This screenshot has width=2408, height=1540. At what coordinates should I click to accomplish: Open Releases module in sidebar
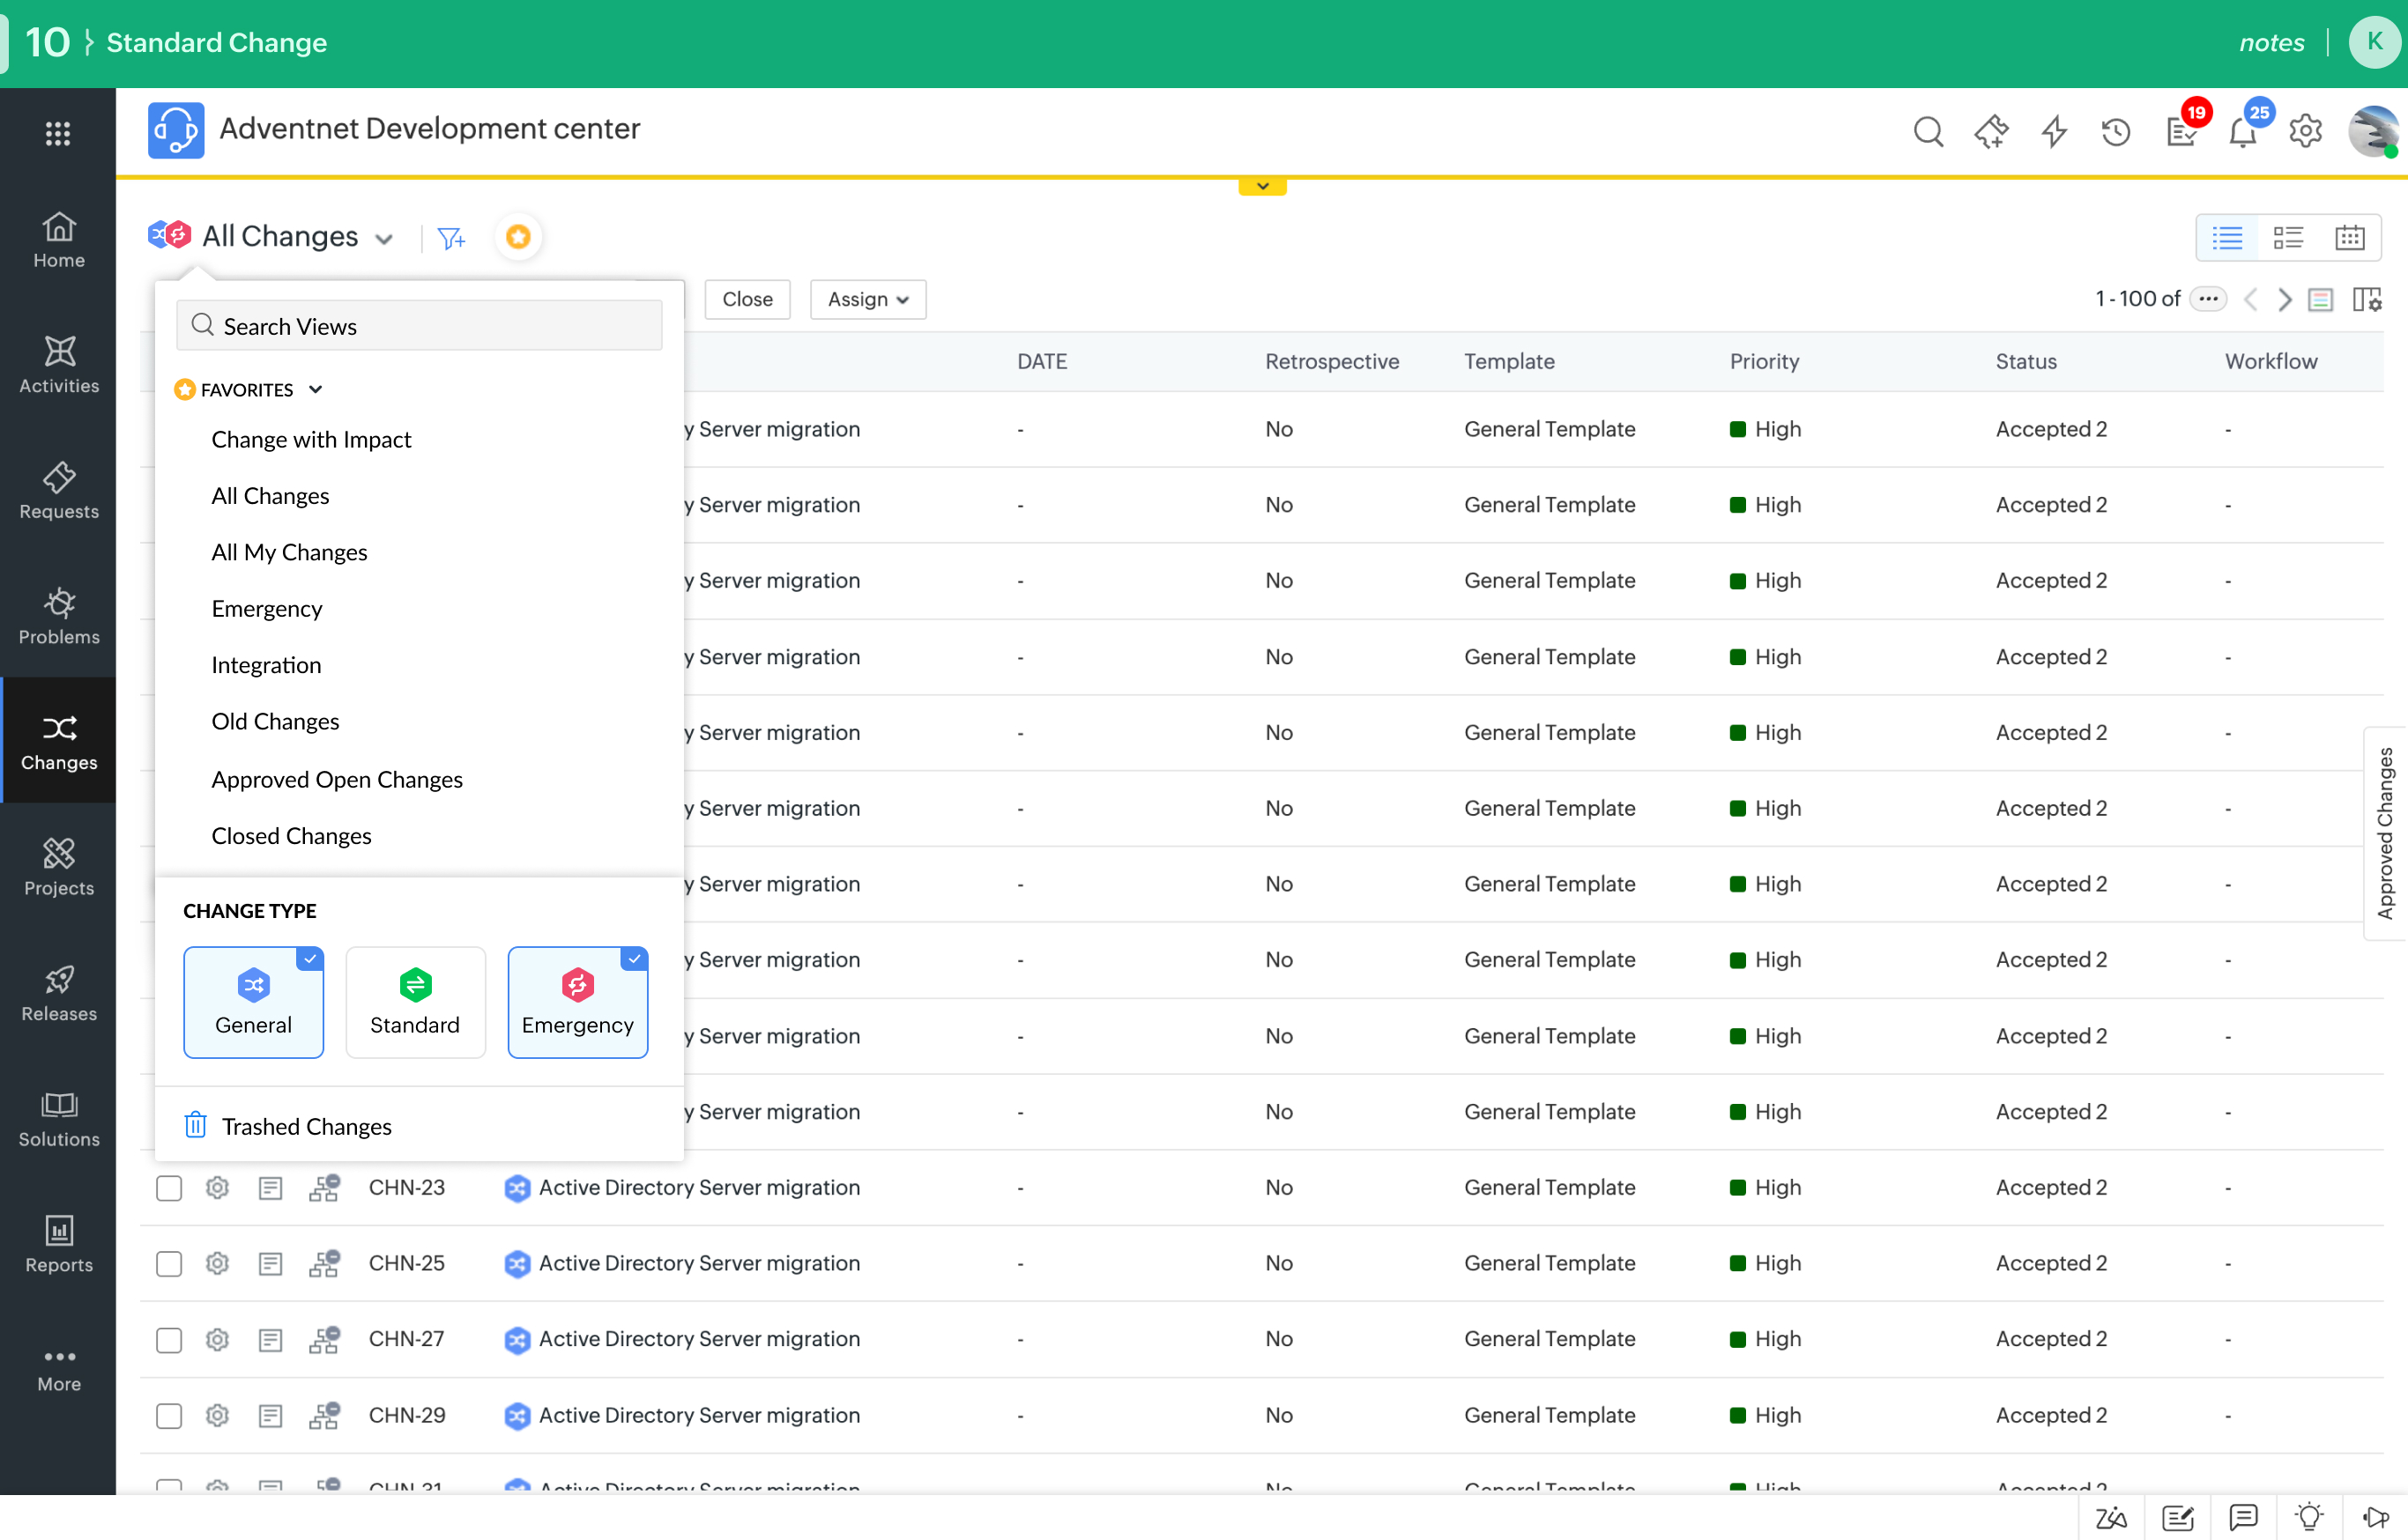(x=59, y=993)
